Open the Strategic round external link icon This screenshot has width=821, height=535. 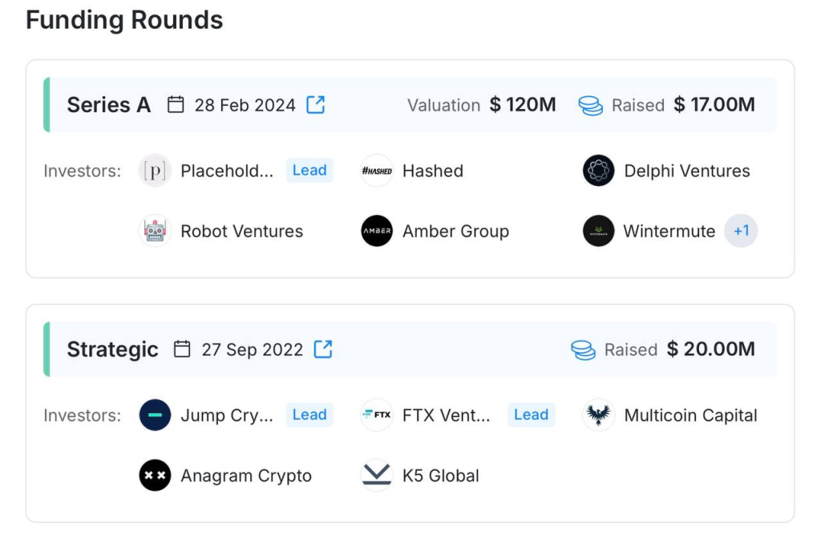[323, 349]
